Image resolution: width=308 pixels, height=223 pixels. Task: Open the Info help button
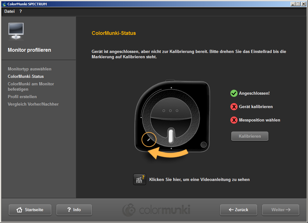[x=74, y=210]
